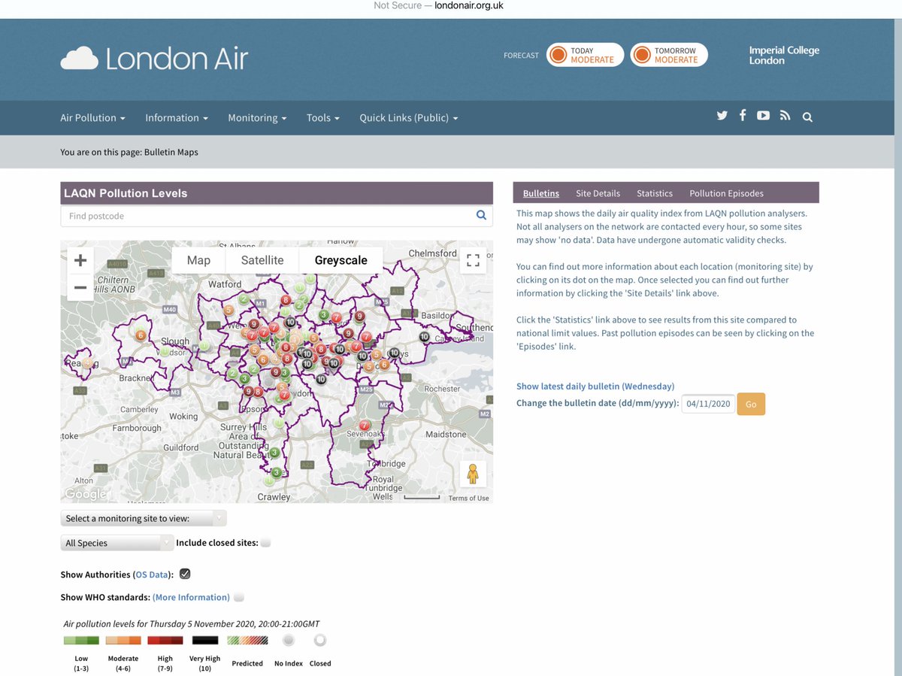Open the London Air YouTube channel

click(x=763, y=115)
